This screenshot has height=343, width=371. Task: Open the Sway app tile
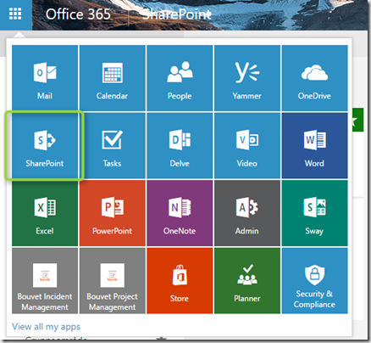[314, 213]
